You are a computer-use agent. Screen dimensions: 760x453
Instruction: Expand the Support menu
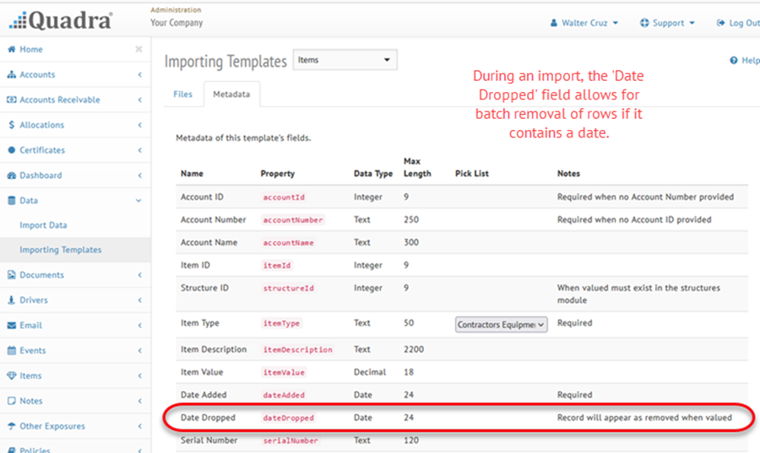pos(668,23)
